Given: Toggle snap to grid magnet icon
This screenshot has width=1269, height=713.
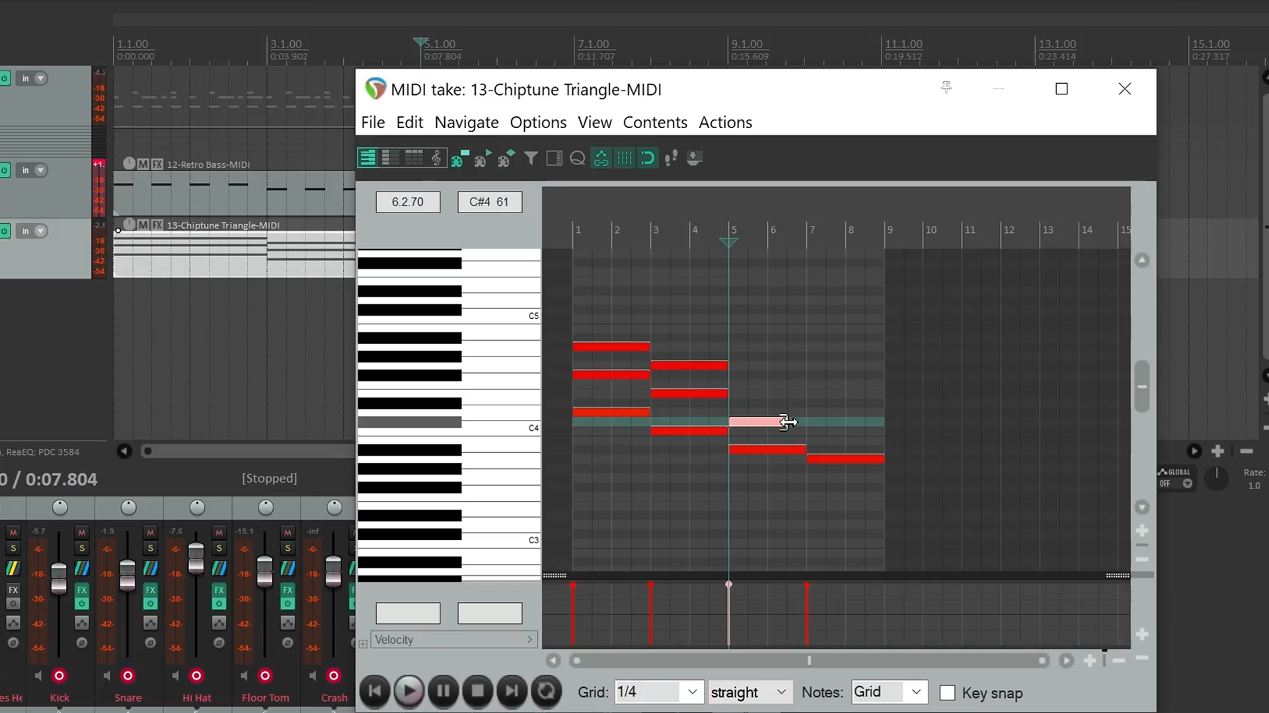Looking at the screenshot, I should point(648,158).
